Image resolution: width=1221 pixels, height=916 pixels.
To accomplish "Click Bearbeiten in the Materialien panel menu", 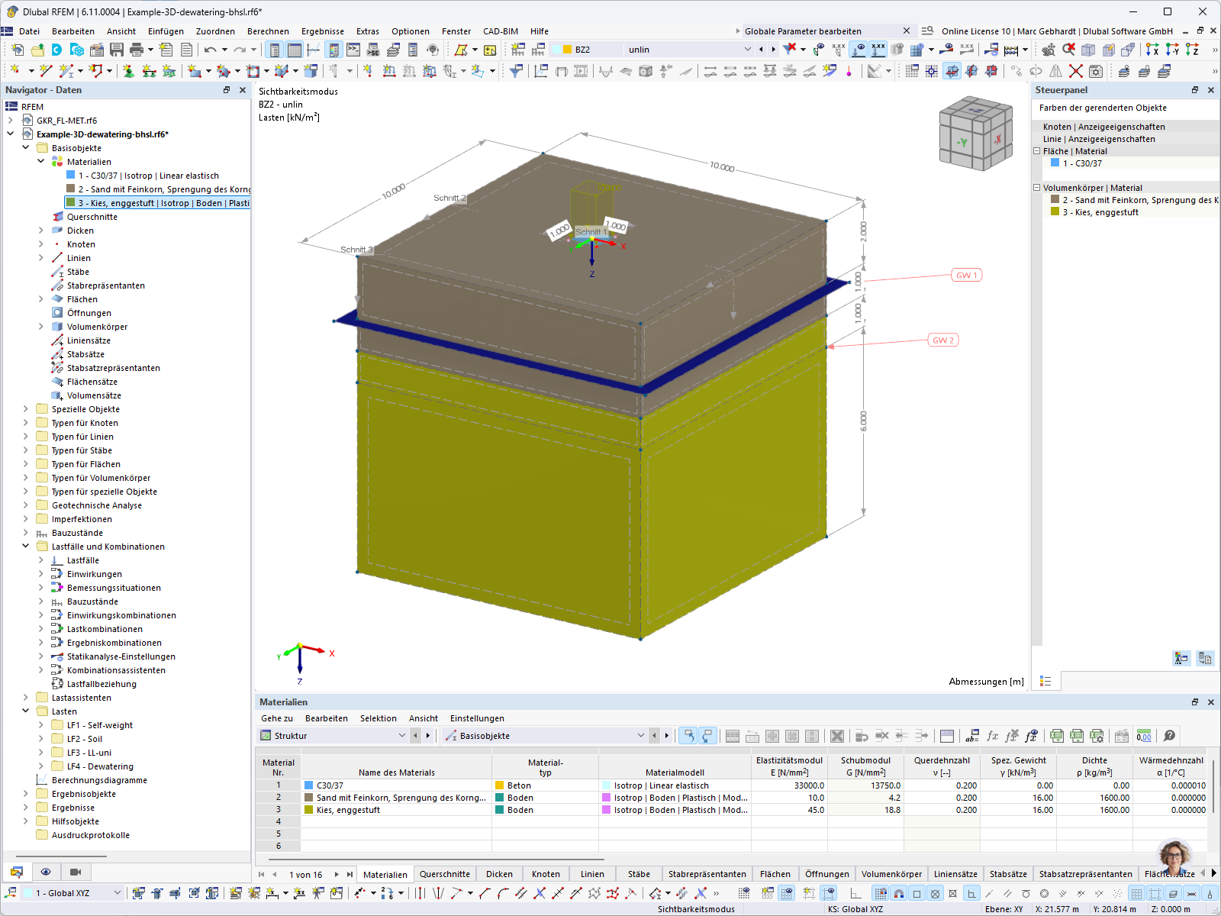I will pyautogui.click(x=327, y=718).
